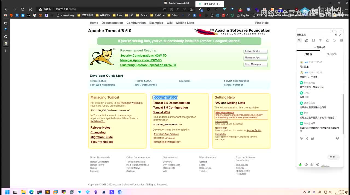The image size is (350, 195).
Task: Open the Examples item in Tomcat nav
Action: coord(156,23)
